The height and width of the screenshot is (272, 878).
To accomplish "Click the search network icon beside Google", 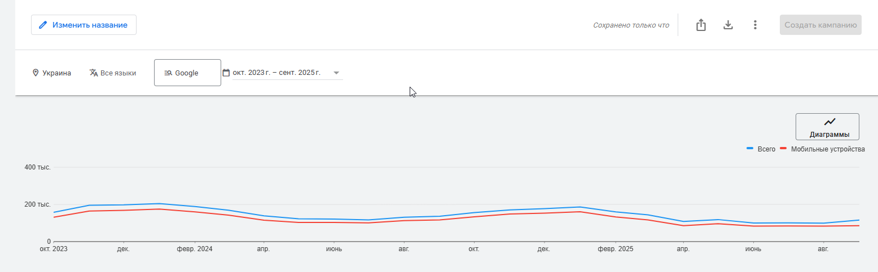I will [x=168, y=73].
